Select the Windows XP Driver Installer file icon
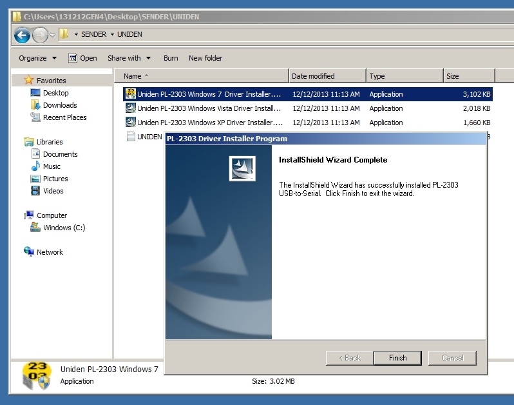This screenshot has width=514, height=405. coord(130,123)
